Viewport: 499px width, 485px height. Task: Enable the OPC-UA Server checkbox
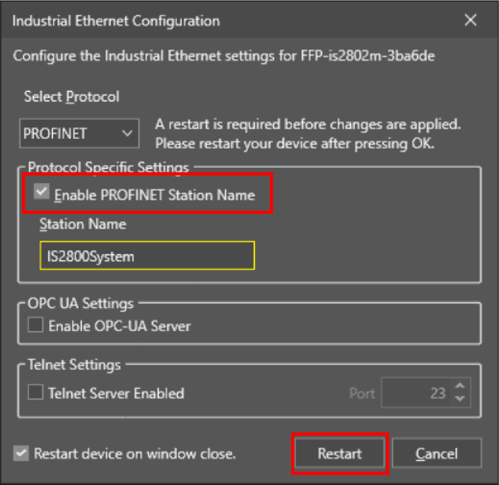(x=36, y=325)
